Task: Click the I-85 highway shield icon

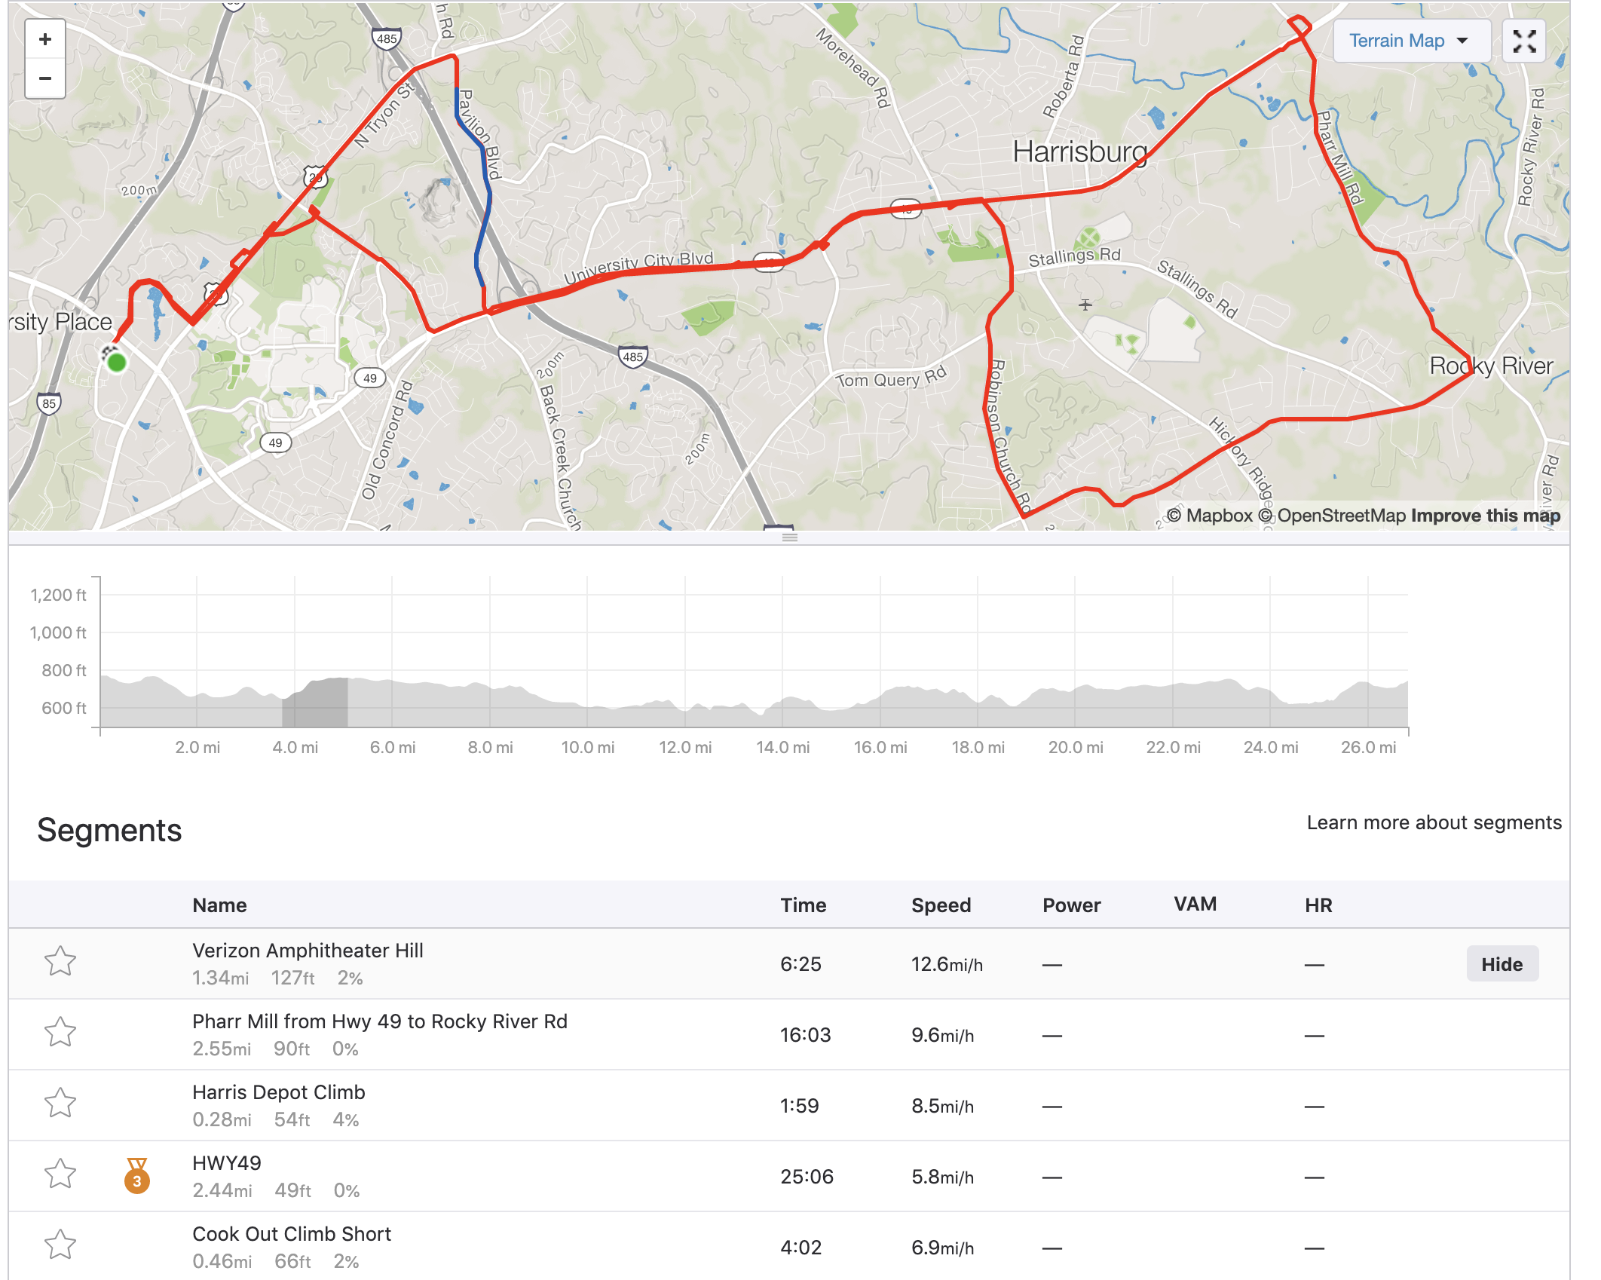Action: (49, 403)
